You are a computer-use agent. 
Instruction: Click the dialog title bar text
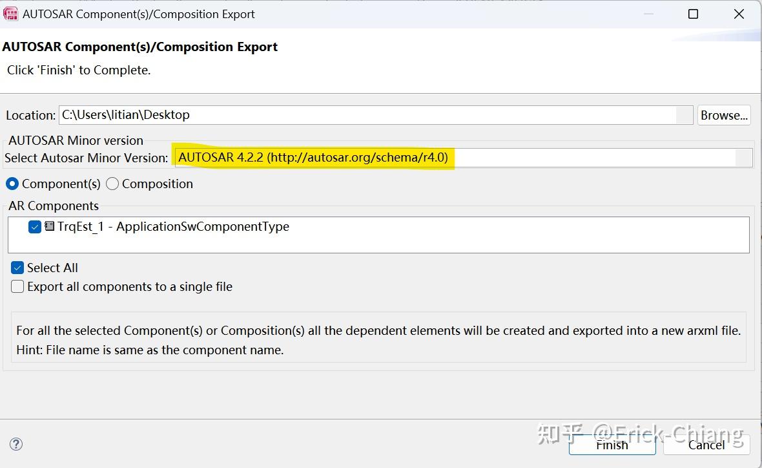point(139,14)
